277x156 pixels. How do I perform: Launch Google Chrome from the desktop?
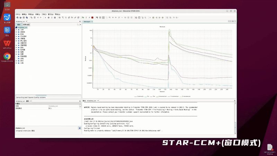click(7, 57)
